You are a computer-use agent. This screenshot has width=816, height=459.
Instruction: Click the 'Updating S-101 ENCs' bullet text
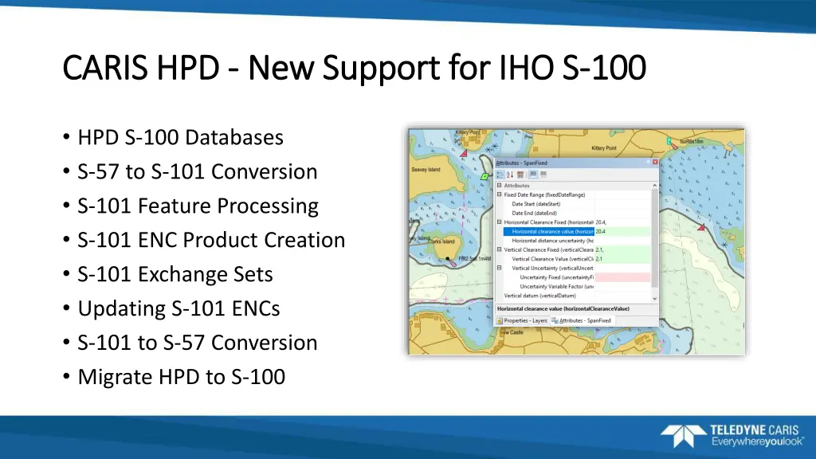178,308
